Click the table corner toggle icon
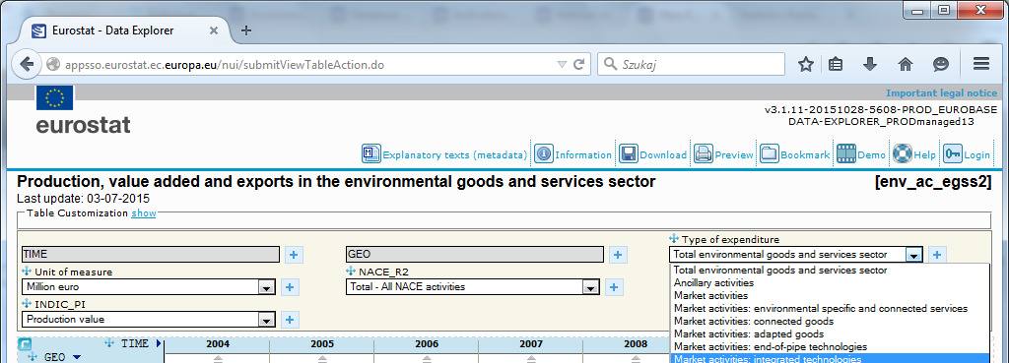 click(x=25, y=344)
